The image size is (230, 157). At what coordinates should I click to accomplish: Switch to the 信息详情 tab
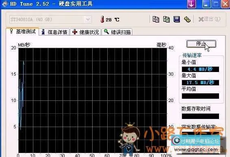(54, 32)
